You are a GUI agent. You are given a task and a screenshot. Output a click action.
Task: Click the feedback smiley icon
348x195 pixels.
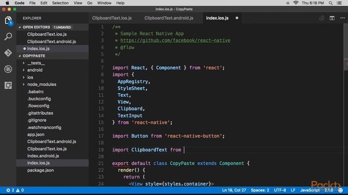click(x=340, y=190)
